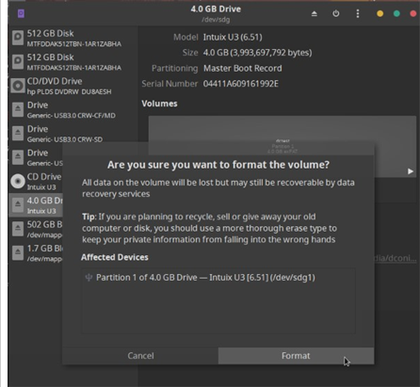Select the 1.7 GB block device
This screenshot has height=387, width=420.
coord(36,253)
